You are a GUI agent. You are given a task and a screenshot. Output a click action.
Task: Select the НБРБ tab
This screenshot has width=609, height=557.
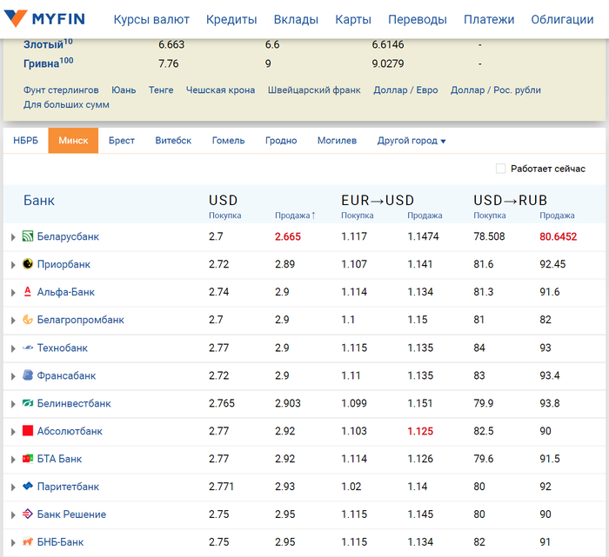[25, 141]
